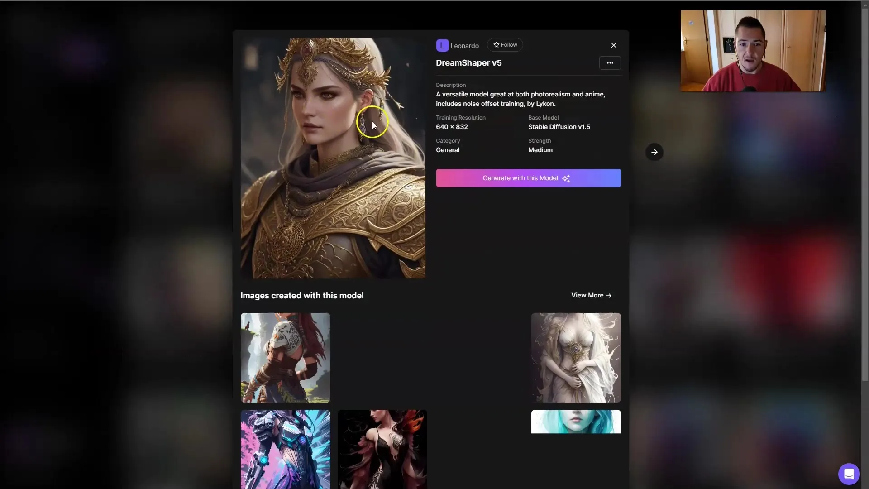Click the more options icon (three dots)
The image size is (869, 489).
click(x=610, y=62)
